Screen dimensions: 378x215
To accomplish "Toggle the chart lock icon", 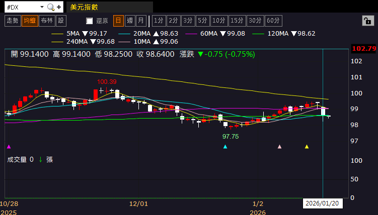I will coord(368,21).
